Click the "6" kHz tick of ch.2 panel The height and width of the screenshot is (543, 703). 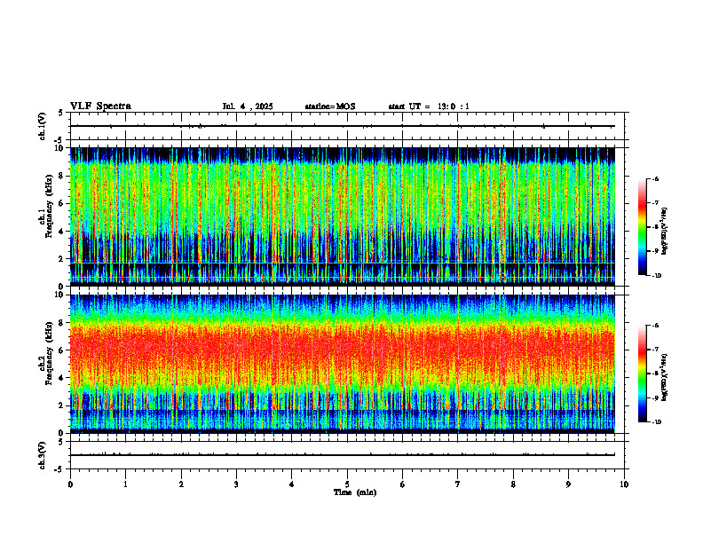[62, 350]
